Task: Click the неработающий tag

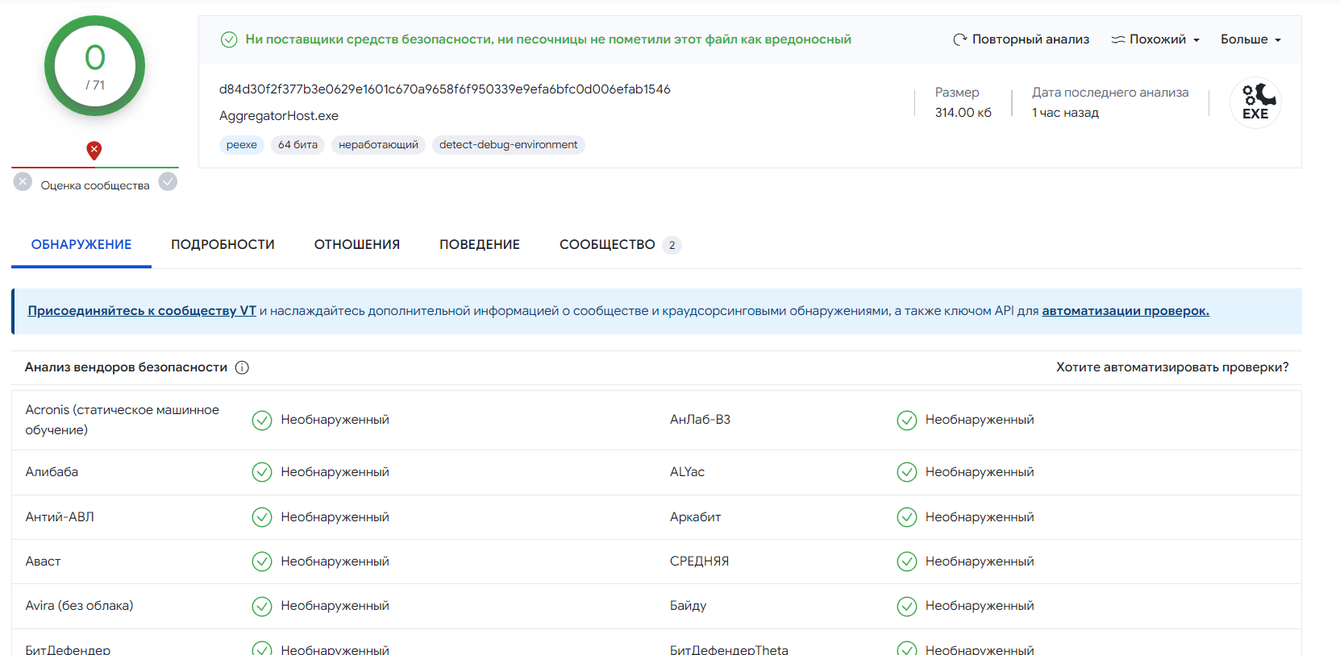Action: pyautogui.click(x=378, y=145)
